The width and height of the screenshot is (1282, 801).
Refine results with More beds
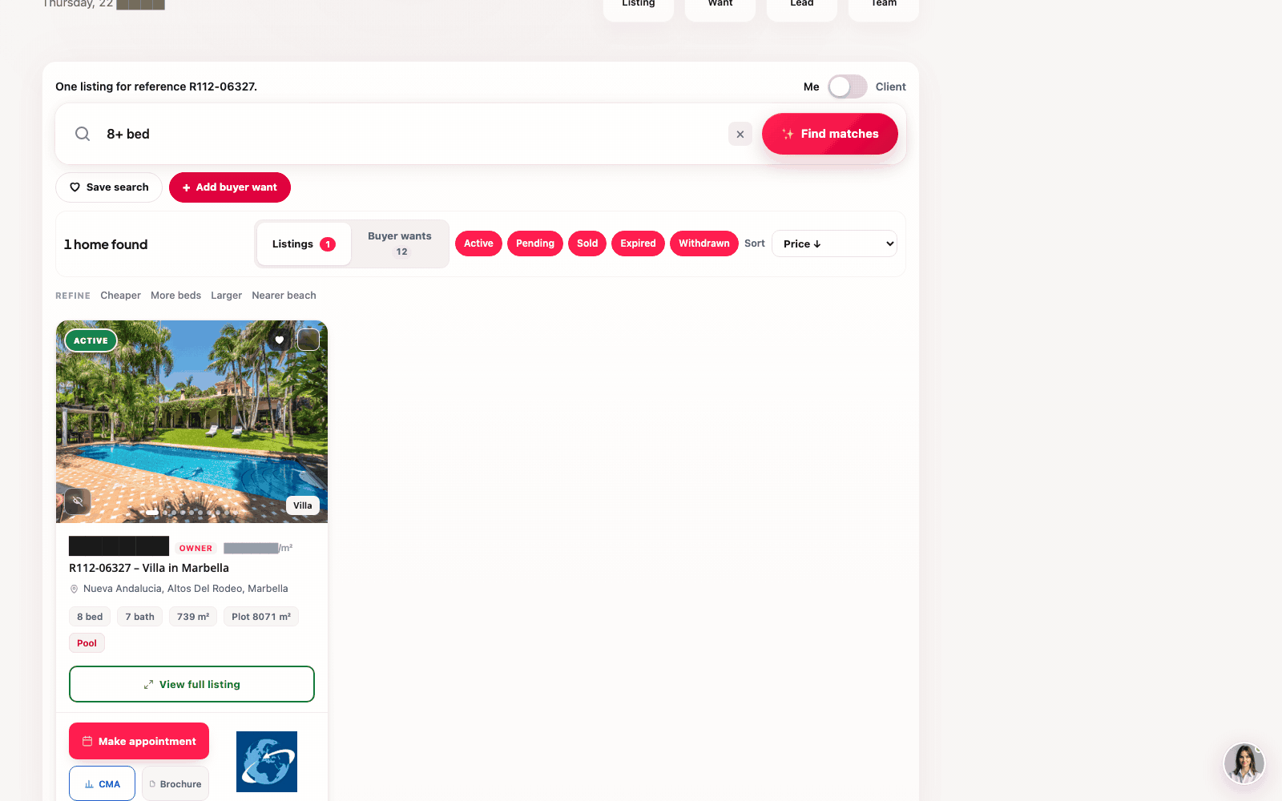point(175,296)
